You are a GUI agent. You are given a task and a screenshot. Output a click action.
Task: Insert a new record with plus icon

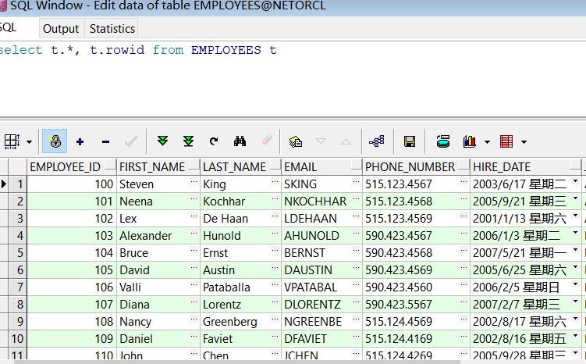click(x=80, y=142)
